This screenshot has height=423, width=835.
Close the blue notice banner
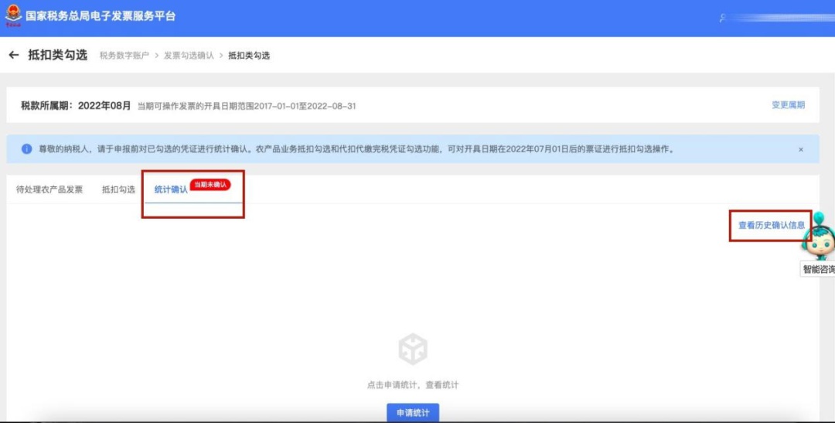800,150
